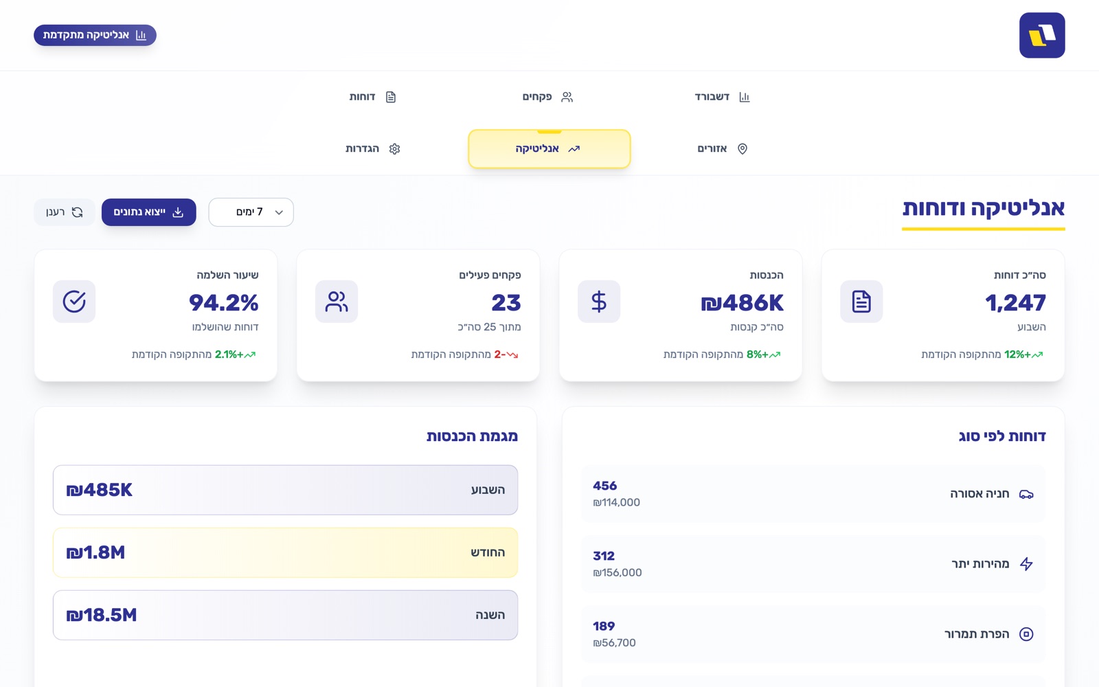Click the chevron in the period dropdown
This screenshot has height=687, width=1099.
coord(279,212)
